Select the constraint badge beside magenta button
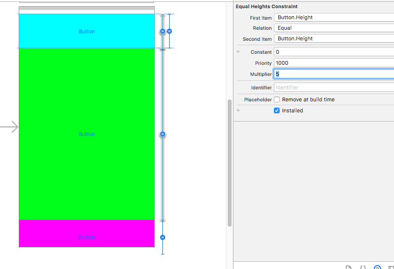This screenshot has height=269, width=394. click(x=162, y=237)
